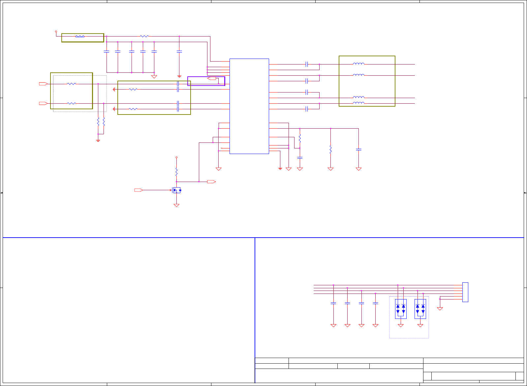
Task: Click the earth ground symbol below twin resistors
Action: click(98, 141)
